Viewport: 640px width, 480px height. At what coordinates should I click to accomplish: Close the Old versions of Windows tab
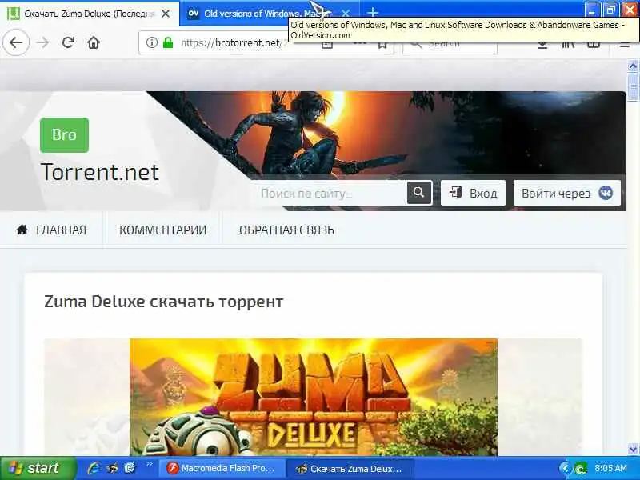pos(346,14)
